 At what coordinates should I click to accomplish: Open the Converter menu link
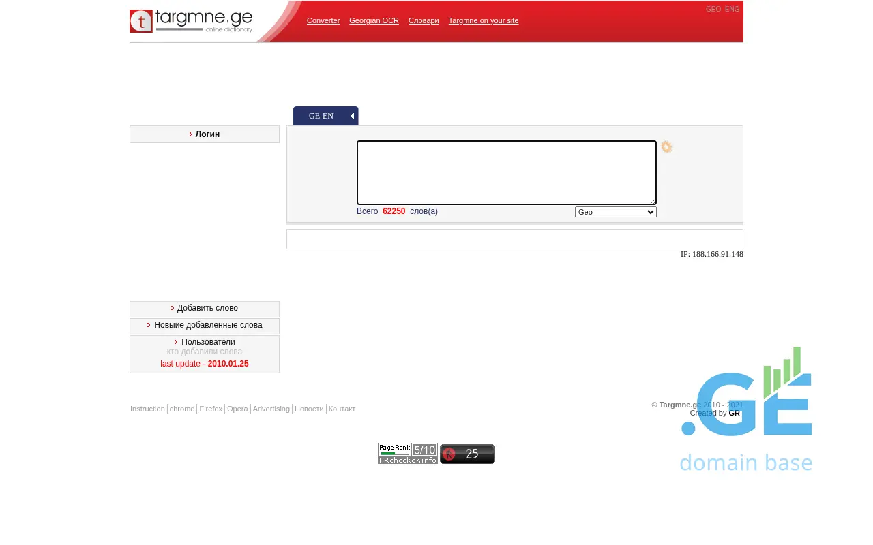323,20
